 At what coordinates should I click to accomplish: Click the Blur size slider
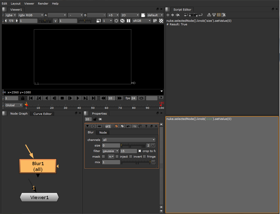click(x=133, y=145)
